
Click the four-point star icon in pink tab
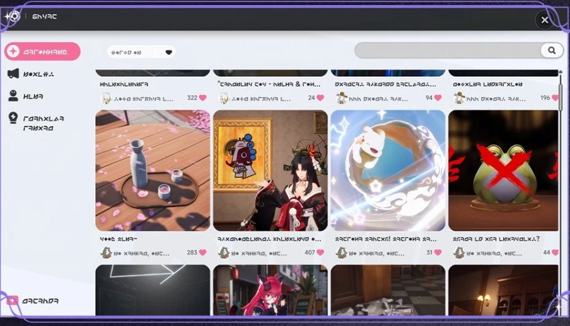click(13, 51)
